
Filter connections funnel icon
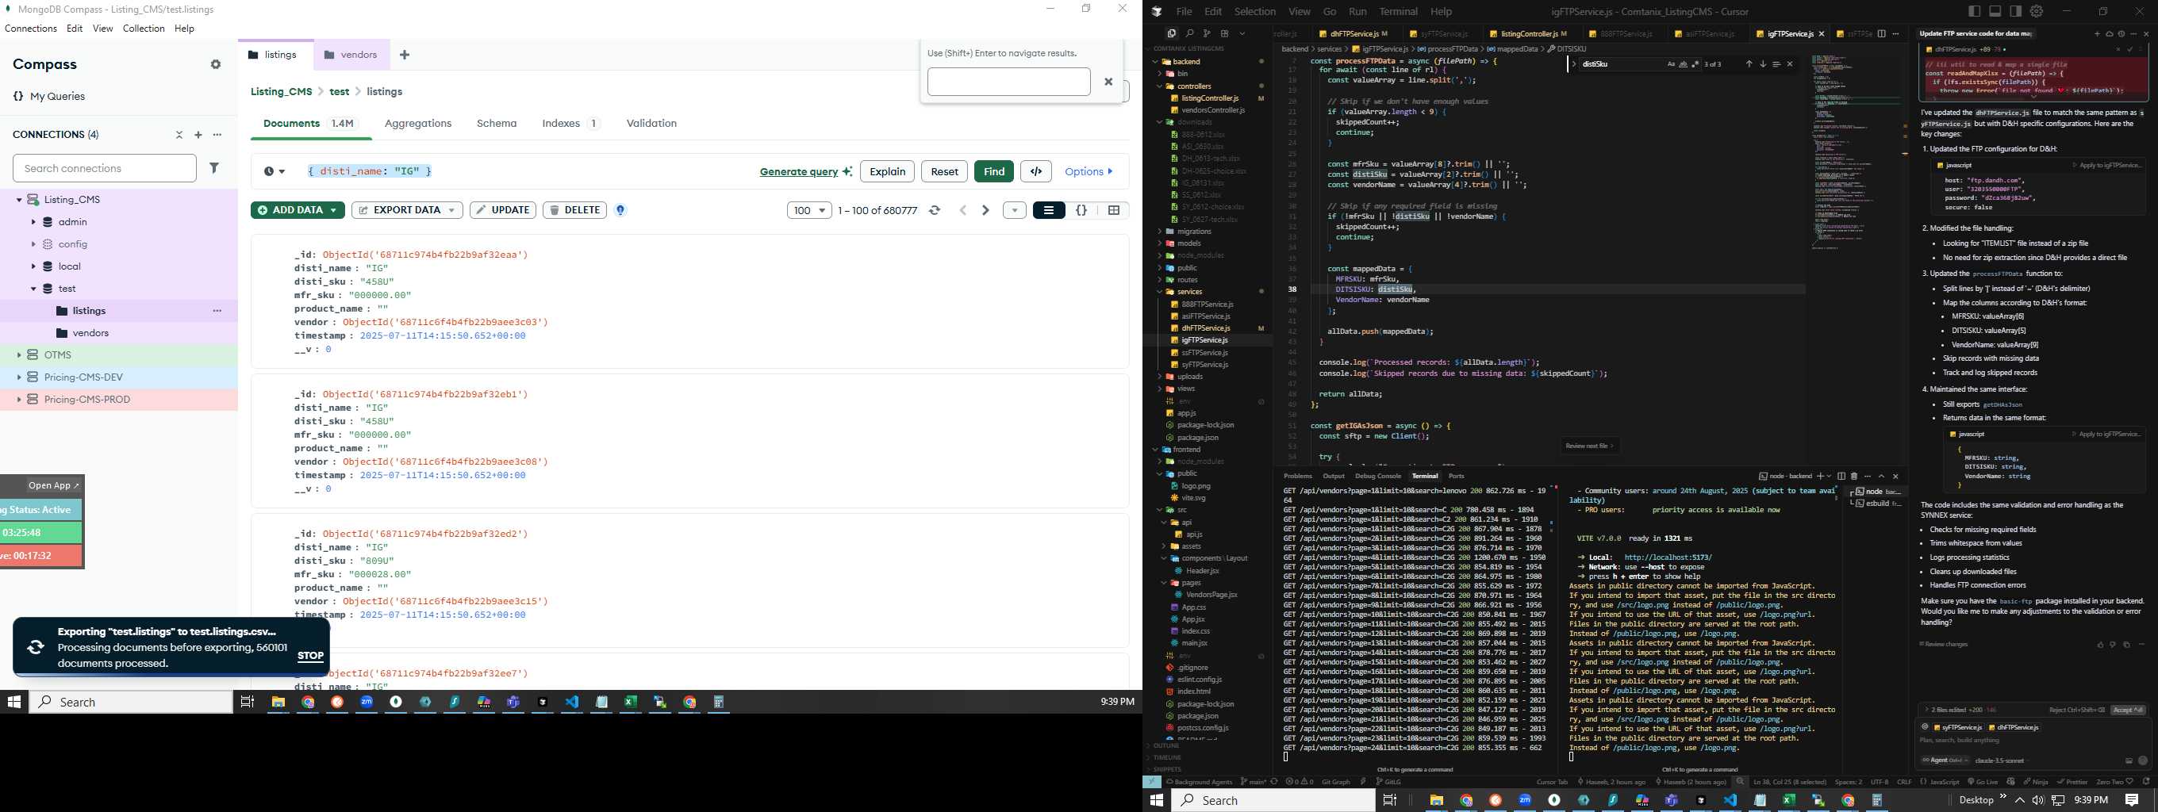(x=214, y=168)
